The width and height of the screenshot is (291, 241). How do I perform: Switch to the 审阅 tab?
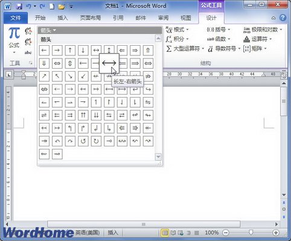[163, 18]
